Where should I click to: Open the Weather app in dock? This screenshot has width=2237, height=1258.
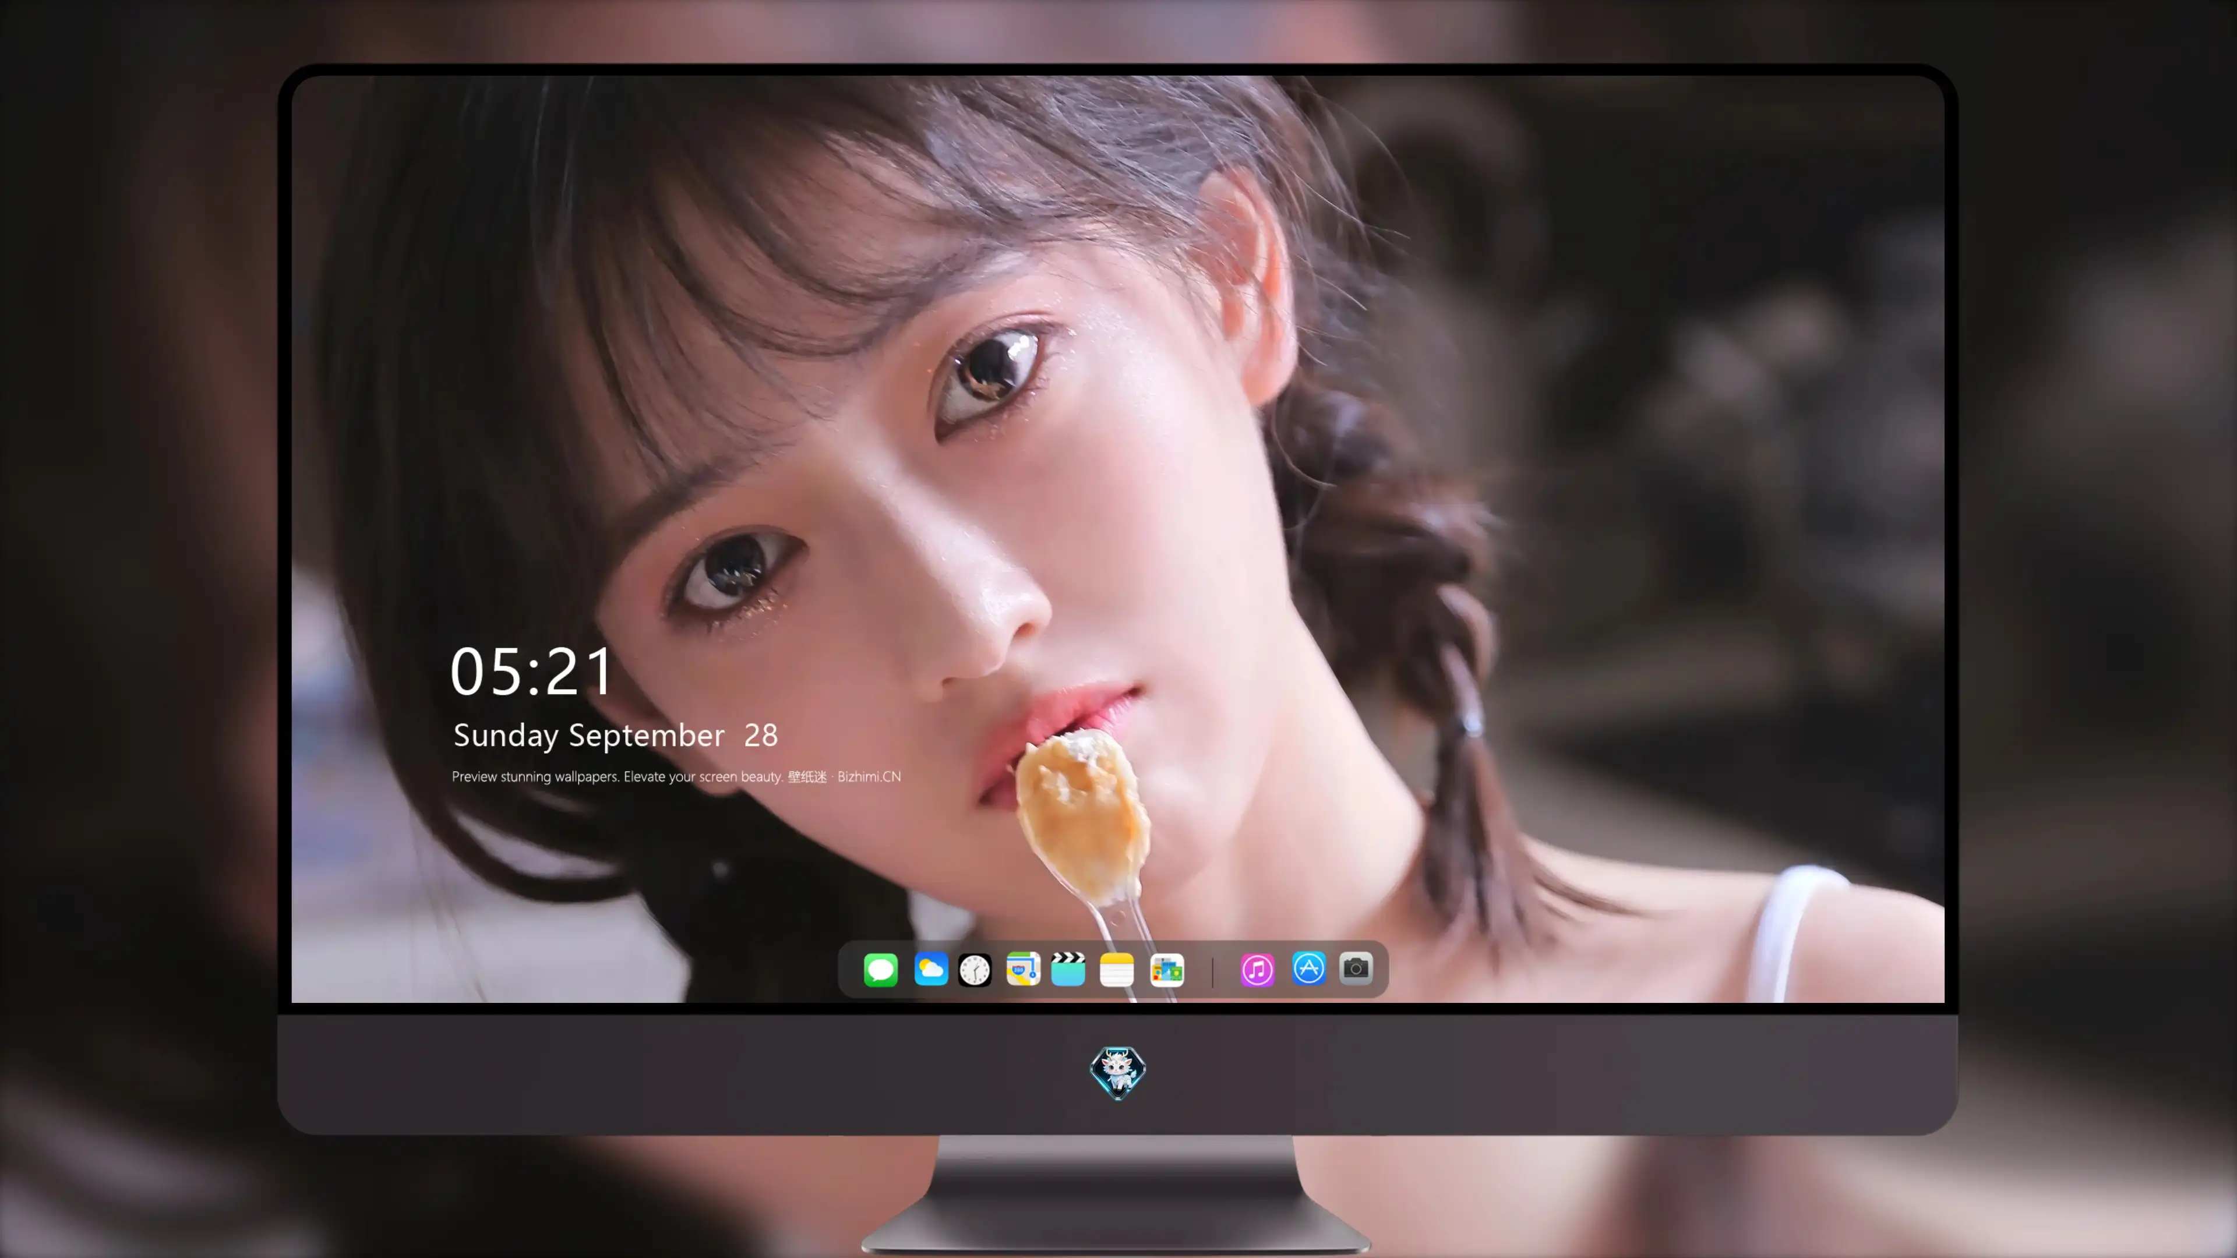[931, 969]
